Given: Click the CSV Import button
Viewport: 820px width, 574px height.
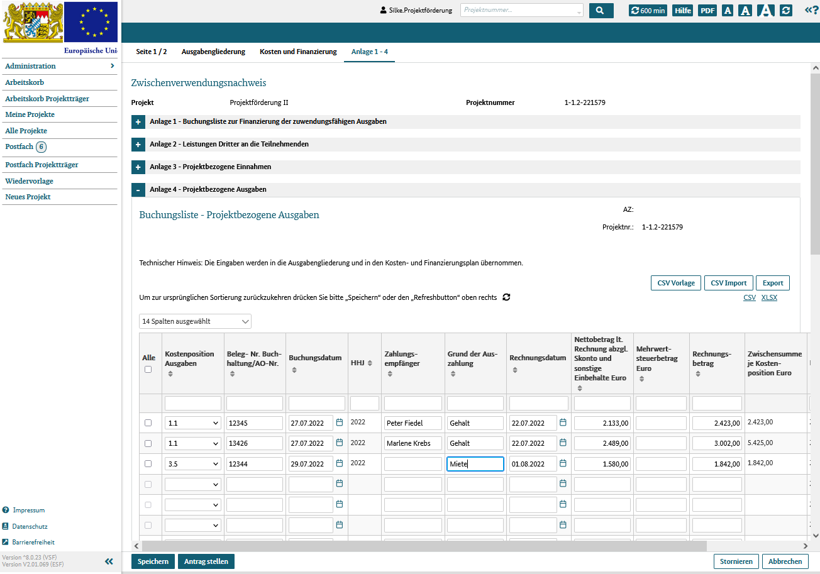Looking at the screenshot, I should tap(729, 283).
